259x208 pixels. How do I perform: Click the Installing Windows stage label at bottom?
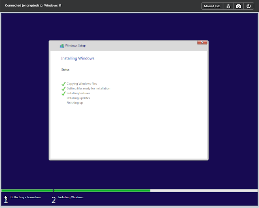71,197
